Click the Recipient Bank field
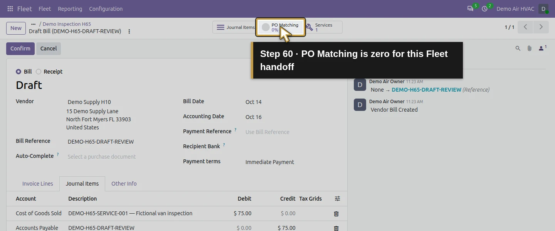 coord(291,147)
